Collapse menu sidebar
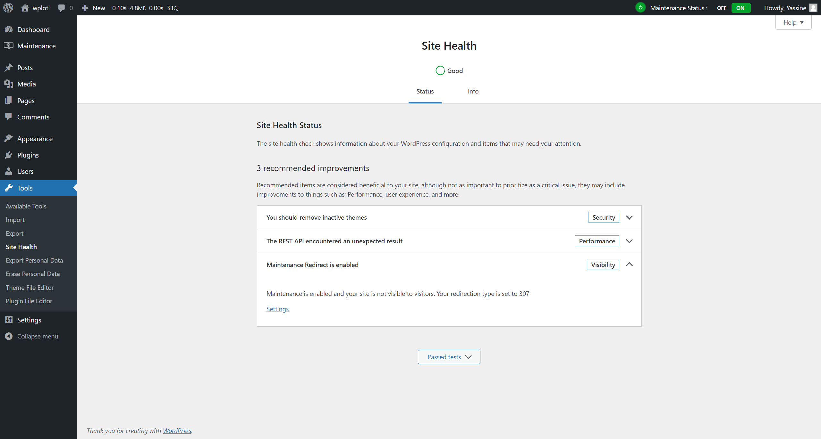The height and width of the screenshot is (439, 821). pyautogui.click(x=38, y=336)
